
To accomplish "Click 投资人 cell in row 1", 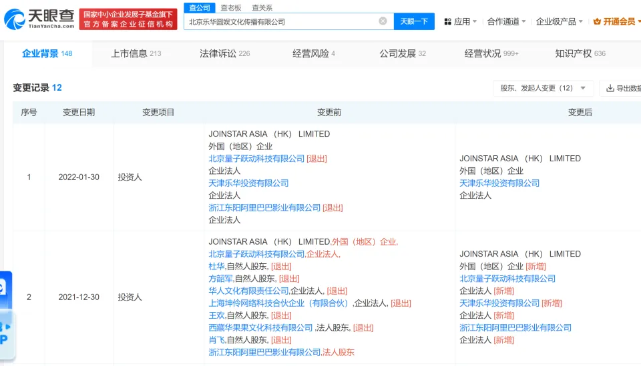I will point(130,177).
